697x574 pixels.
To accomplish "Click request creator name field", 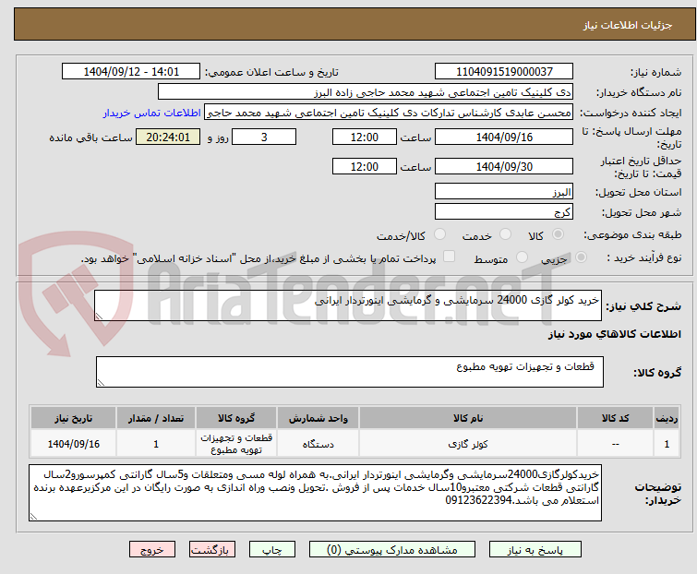I will (389, 113).
